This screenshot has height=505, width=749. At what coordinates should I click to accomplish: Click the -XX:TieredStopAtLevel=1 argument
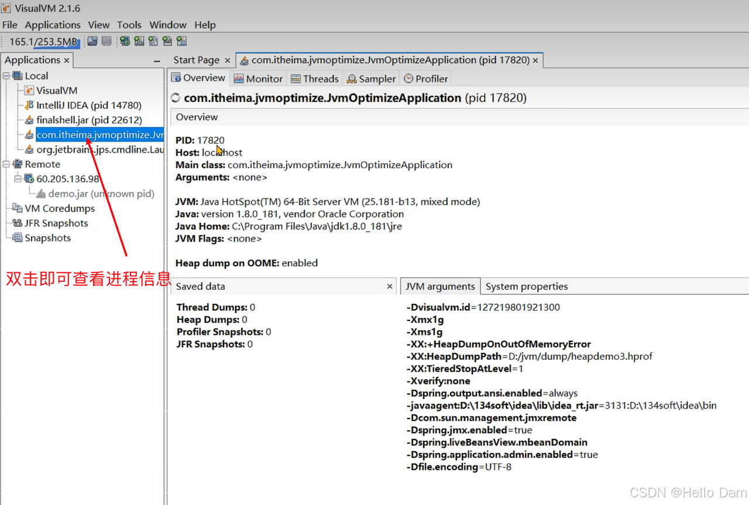tap(465, 369)
